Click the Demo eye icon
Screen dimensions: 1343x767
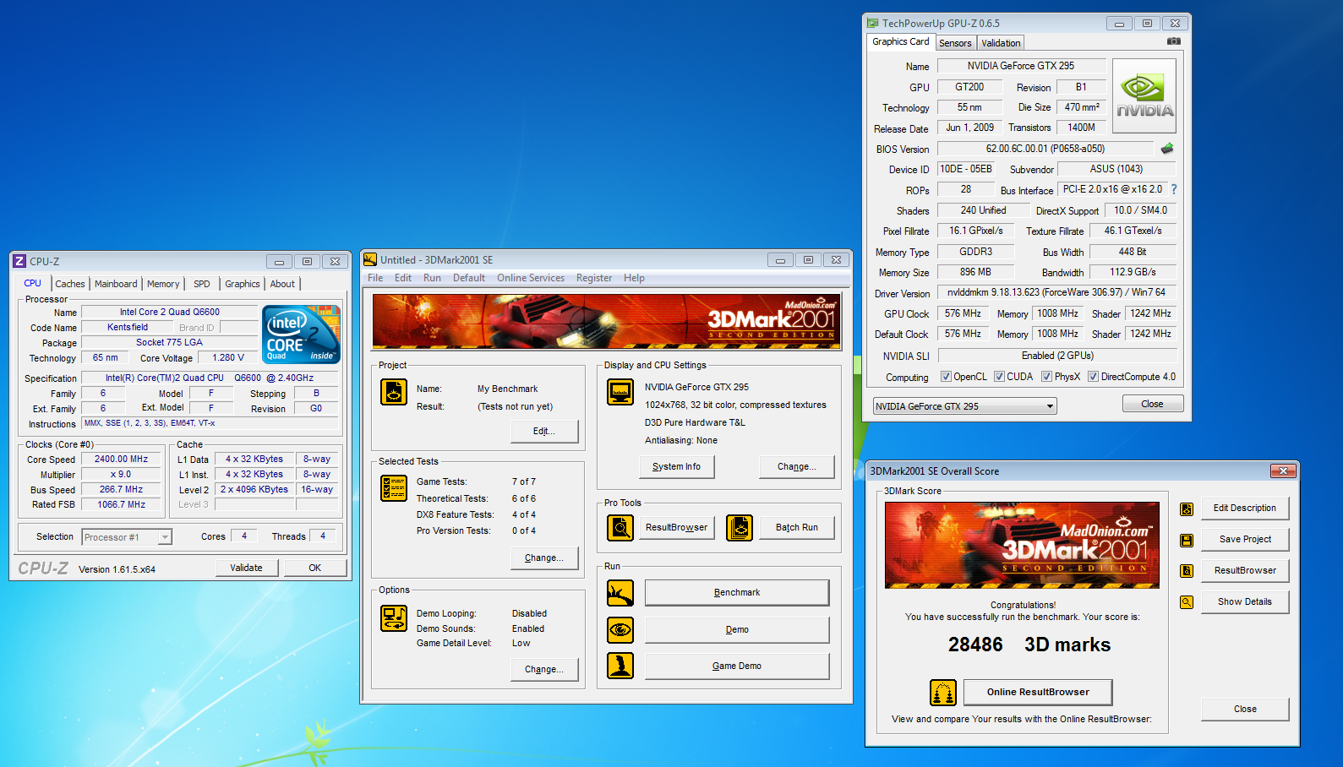(x=620, y=630)
